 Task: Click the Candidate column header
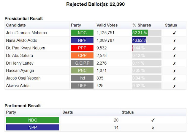[x=16, y=25]
